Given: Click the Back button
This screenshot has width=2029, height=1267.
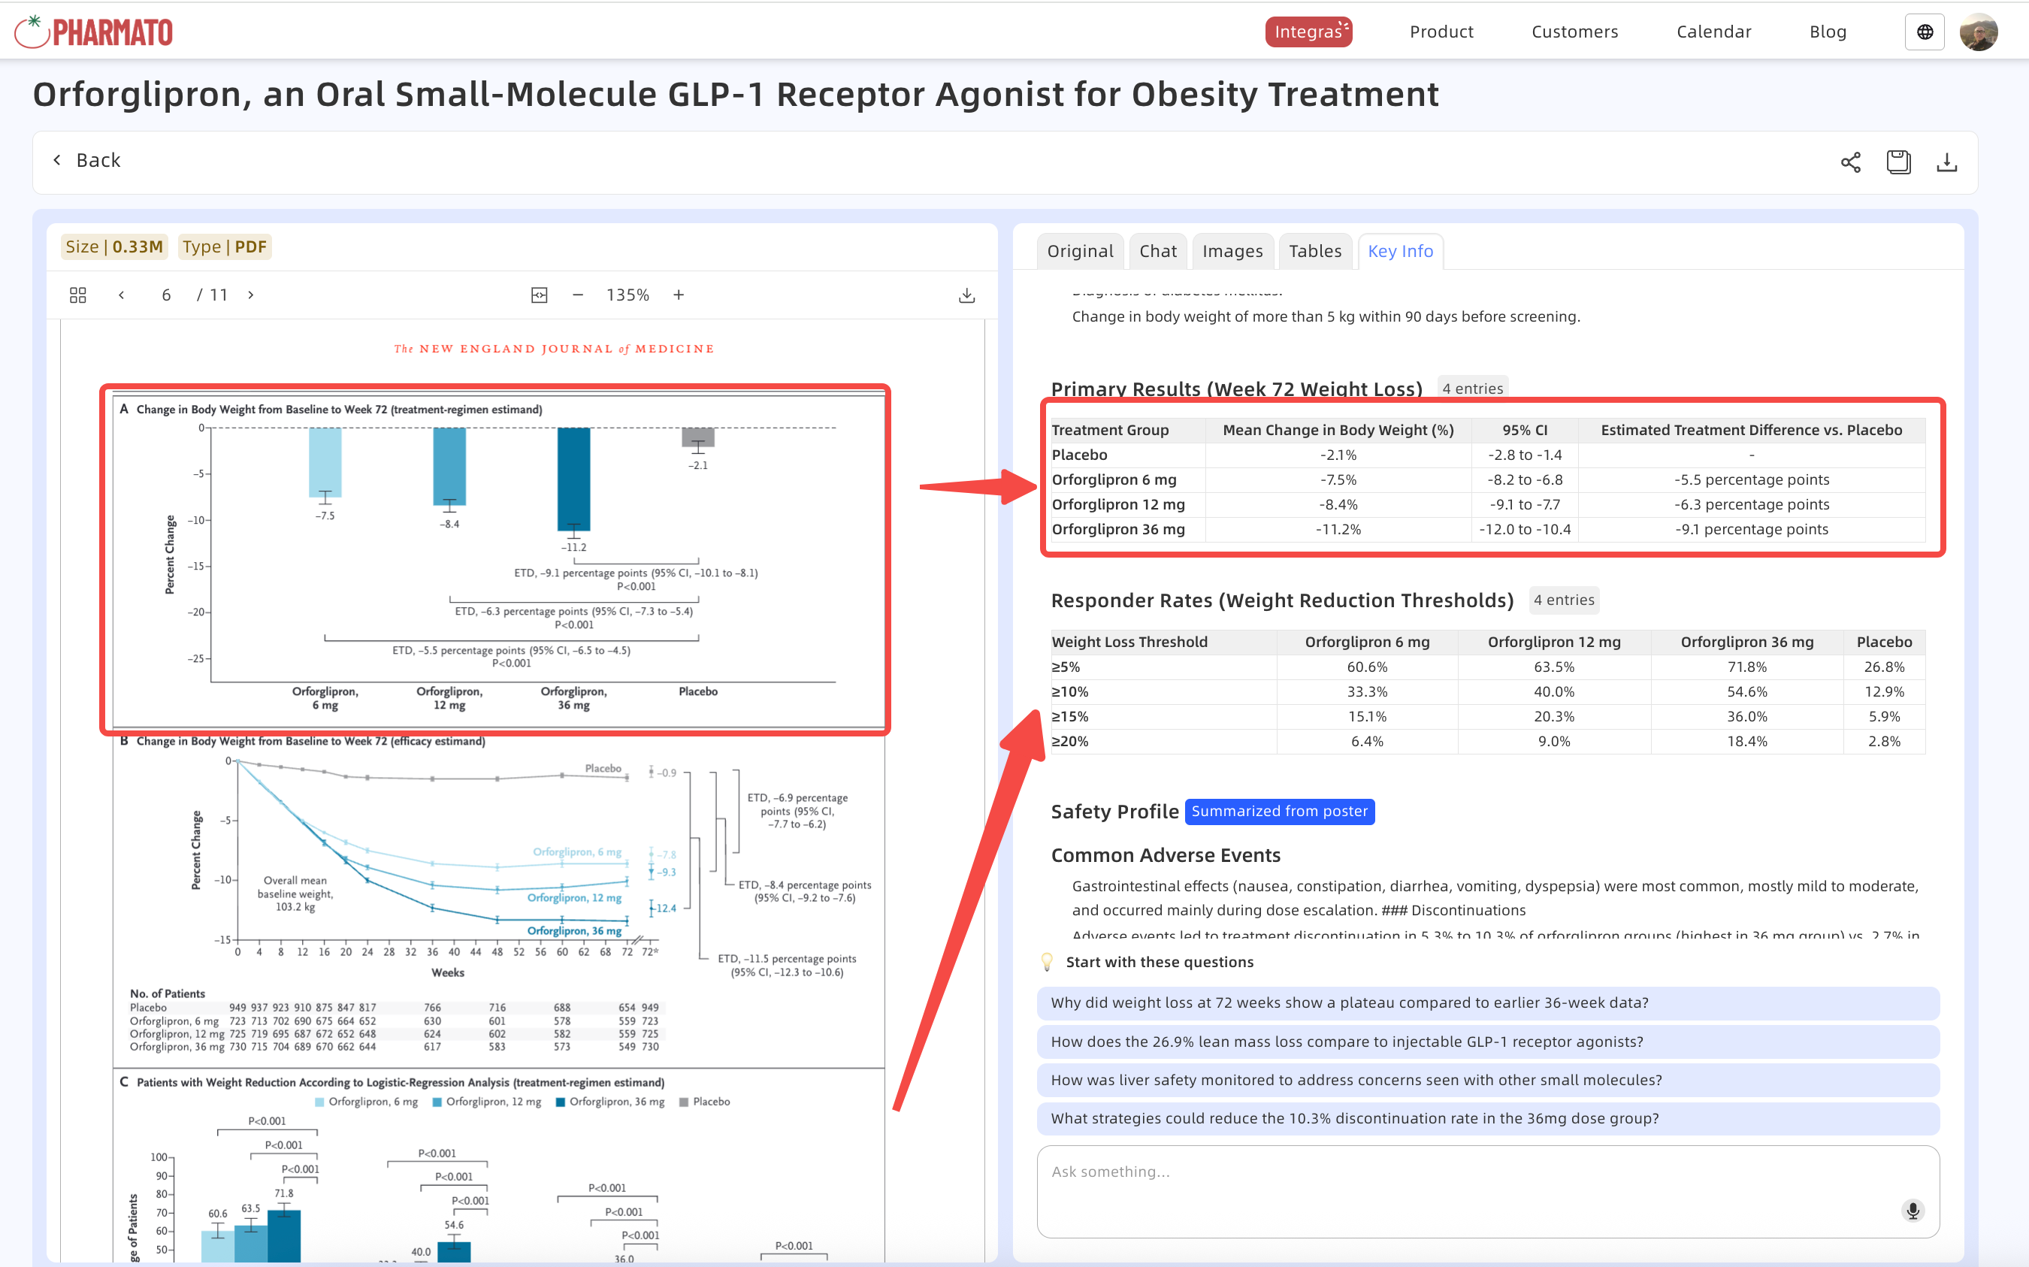Looking at the screenshot, I should point(87,160).
